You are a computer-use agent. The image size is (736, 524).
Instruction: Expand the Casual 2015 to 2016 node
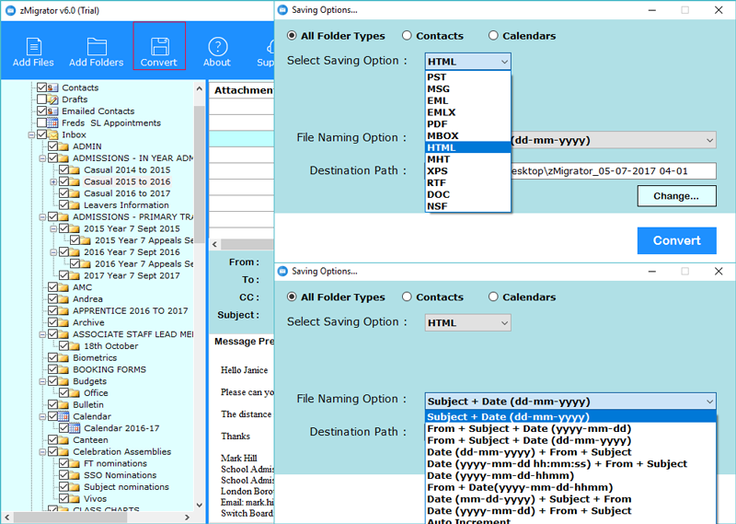[53, 181]
